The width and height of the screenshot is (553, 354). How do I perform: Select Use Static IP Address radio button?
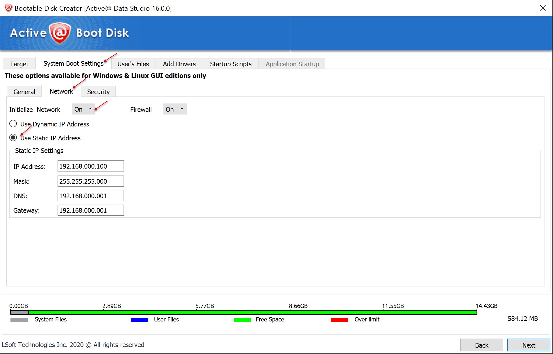click(13, 137)
